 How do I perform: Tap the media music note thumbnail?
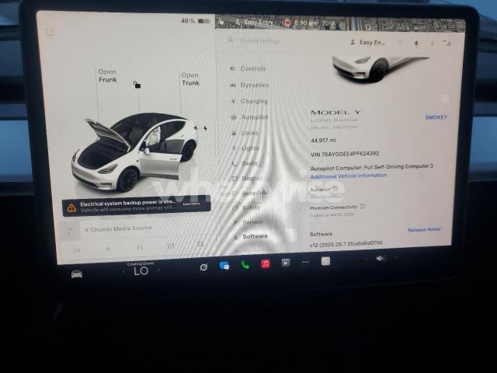(x=70, y=230)
